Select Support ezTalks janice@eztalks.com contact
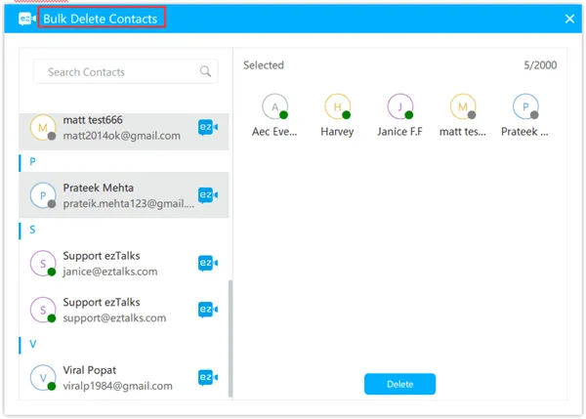This screenshot has width=586, height=419. point(124,263)
